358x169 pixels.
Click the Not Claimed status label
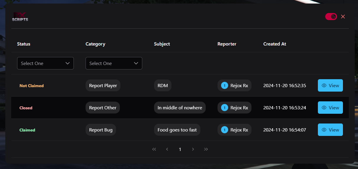32,86
